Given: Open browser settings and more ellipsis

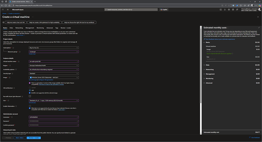Looking at the screenshot, I should pyautogui.click(x=256, y=6).
